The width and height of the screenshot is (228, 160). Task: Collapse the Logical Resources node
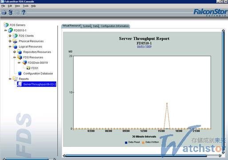(10, 47)
